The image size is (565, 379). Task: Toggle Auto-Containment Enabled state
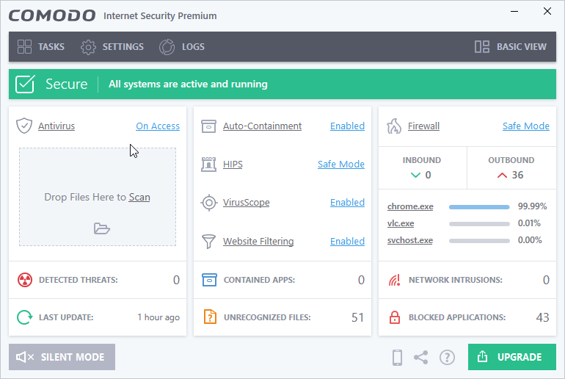347,126
